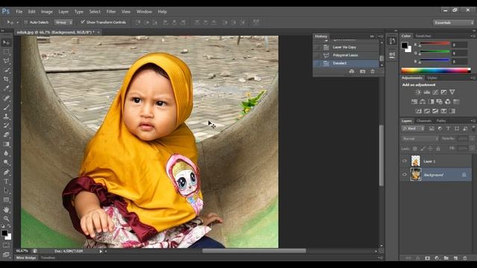Image resolution: width=477 pixels, height=268 pixels.
Task: Open the Image menu
Action: (x=47, y=12)
